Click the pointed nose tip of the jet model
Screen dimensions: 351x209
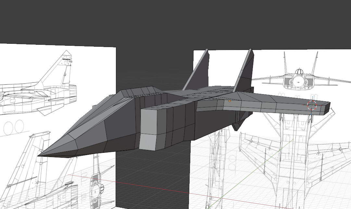tap(39, 155)
